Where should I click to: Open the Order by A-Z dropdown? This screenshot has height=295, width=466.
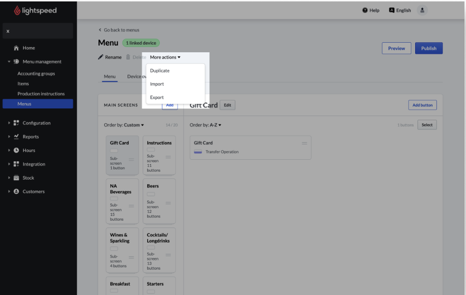click(205, 125)
